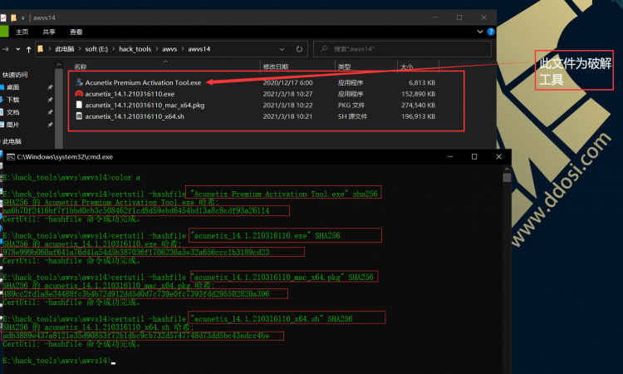Click the 'color a' command line in cmd
Image resolution: width=623 pixels, height=374 pixels.
pyautogui.click(x=71, y=178)
